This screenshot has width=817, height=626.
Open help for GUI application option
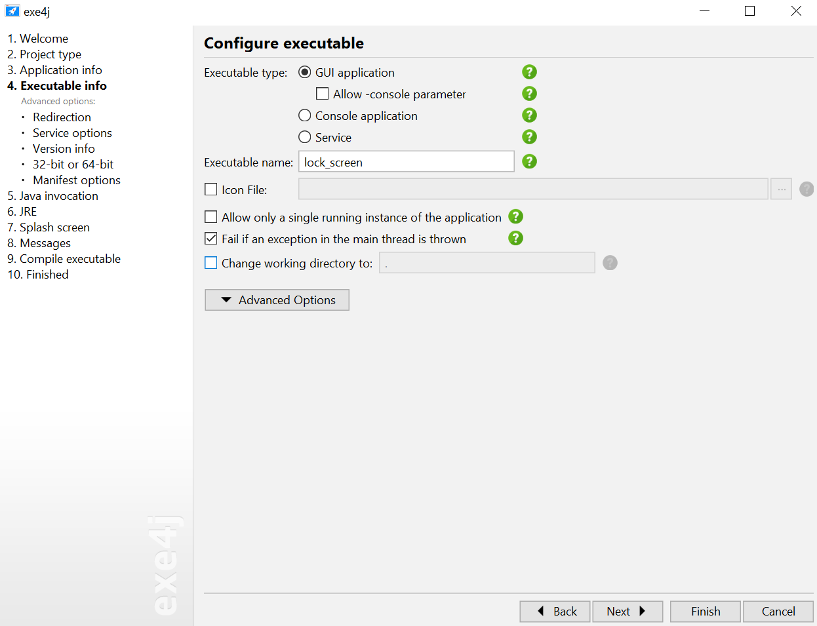[x=529, y=72]
